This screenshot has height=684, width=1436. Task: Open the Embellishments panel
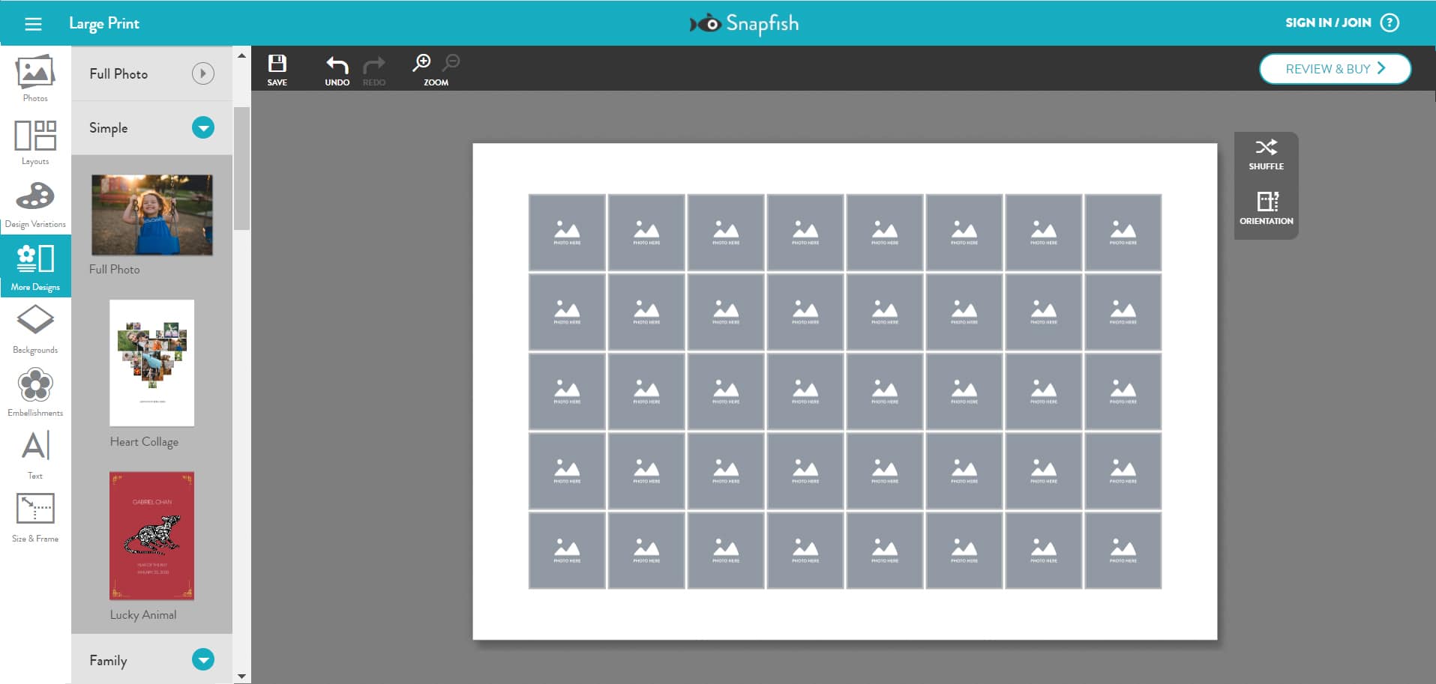pyautogui.click(x=34, y=390)
